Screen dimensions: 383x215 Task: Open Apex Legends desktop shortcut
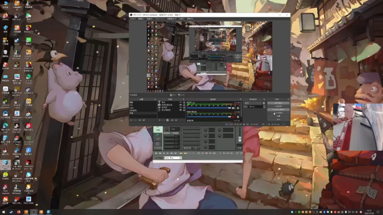click(x=5, y=189)
